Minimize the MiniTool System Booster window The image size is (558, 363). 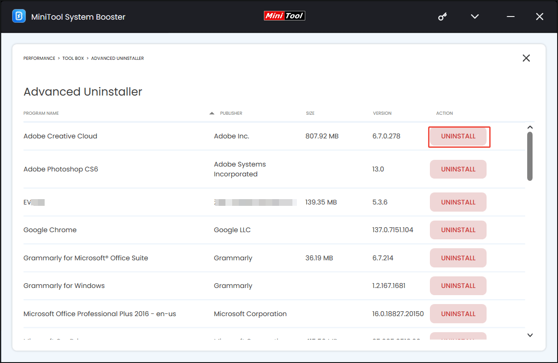511,17
